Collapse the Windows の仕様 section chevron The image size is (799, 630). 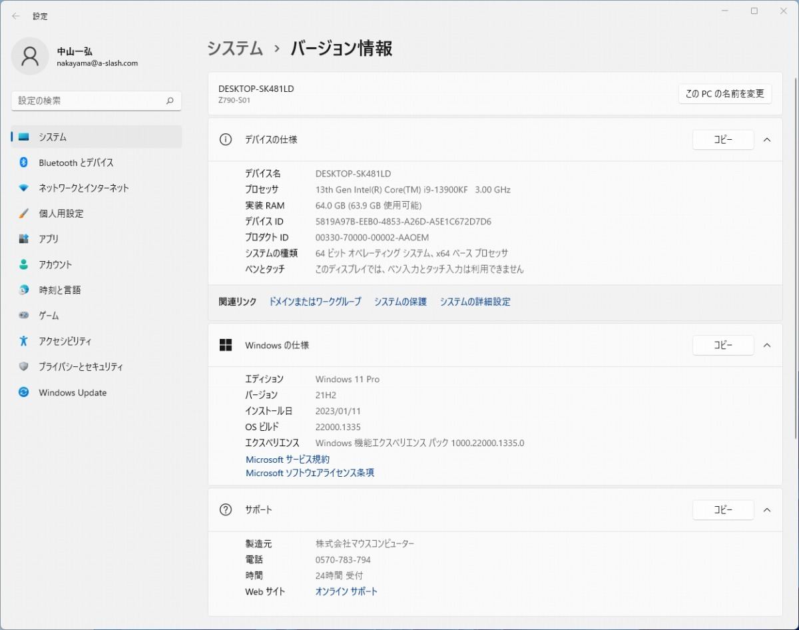767,345
